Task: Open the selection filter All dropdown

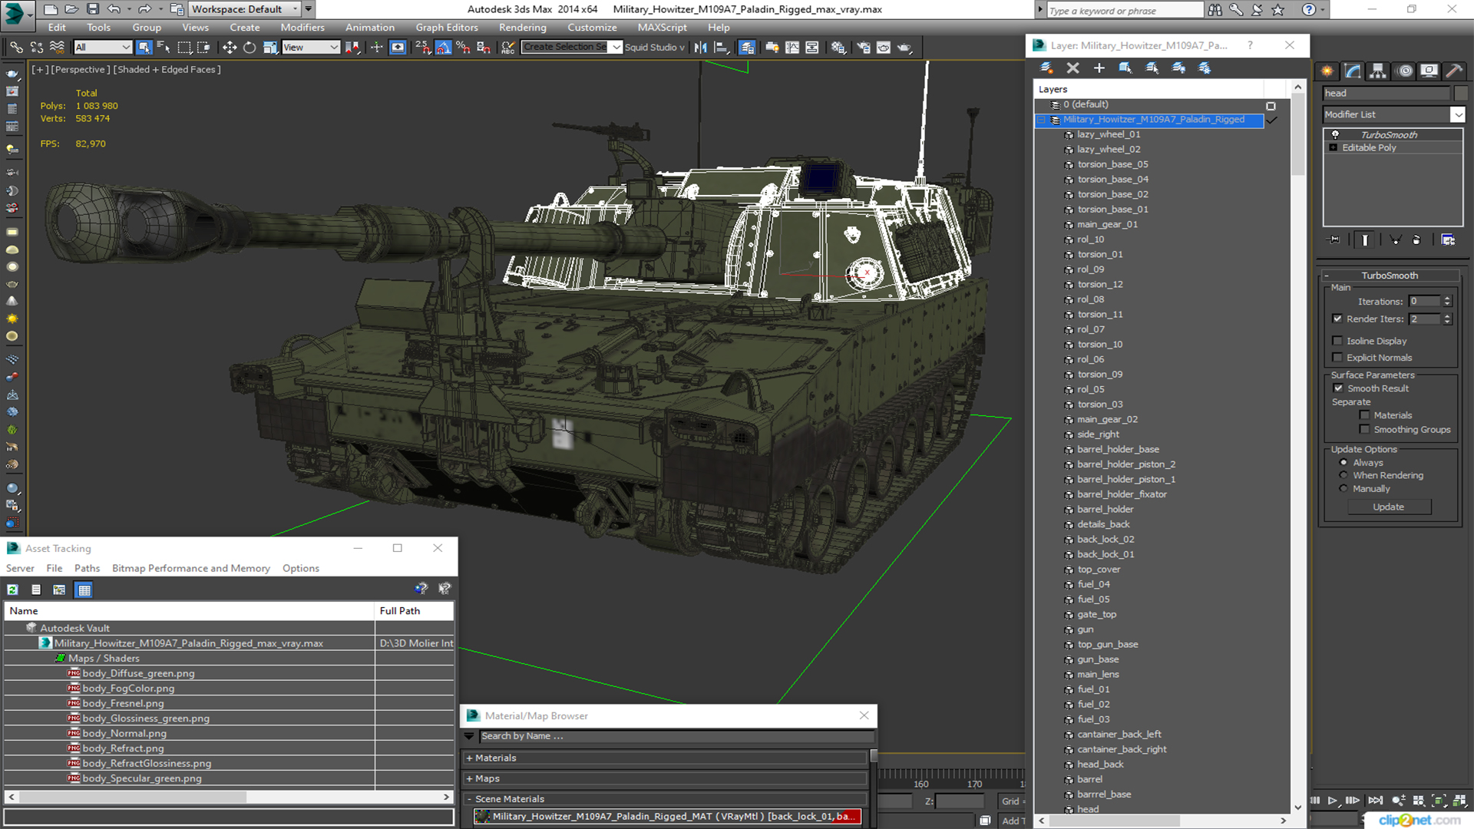Action: 103,48
